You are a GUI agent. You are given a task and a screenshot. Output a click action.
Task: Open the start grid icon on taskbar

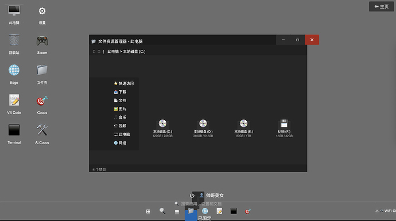[x=148, y=211]
